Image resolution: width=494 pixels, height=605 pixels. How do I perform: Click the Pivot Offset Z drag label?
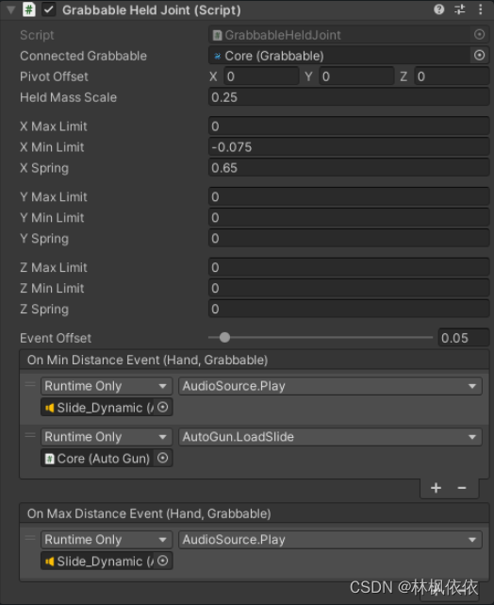[403, 76]
